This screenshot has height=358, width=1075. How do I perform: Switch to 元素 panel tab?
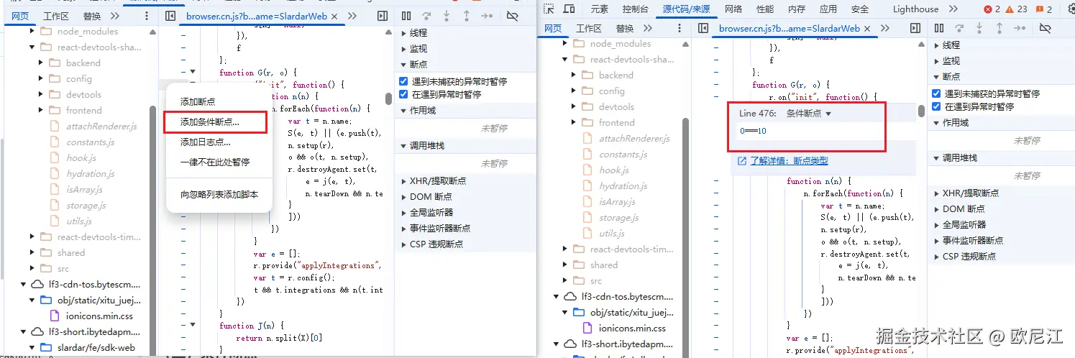600,9
